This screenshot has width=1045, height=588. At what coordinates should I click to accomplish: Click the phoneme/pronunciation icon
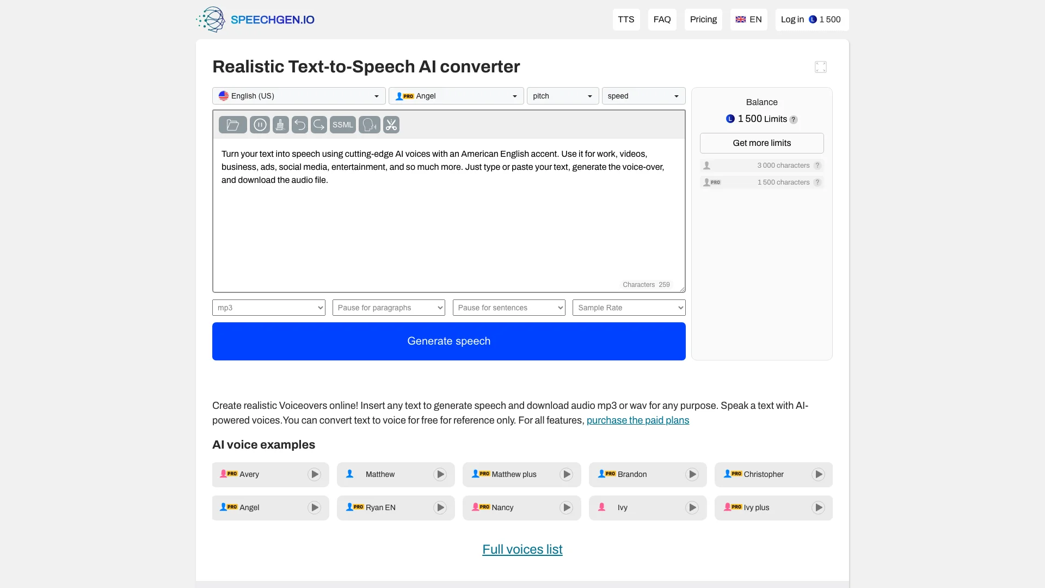(x=370, y=124)
